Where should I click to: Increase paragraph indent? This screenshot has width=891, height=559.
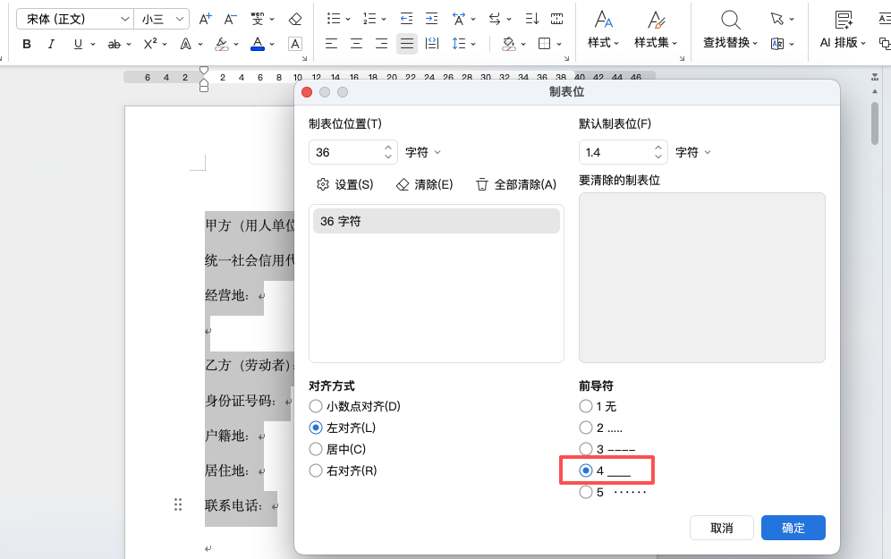(x=432, y=19)
